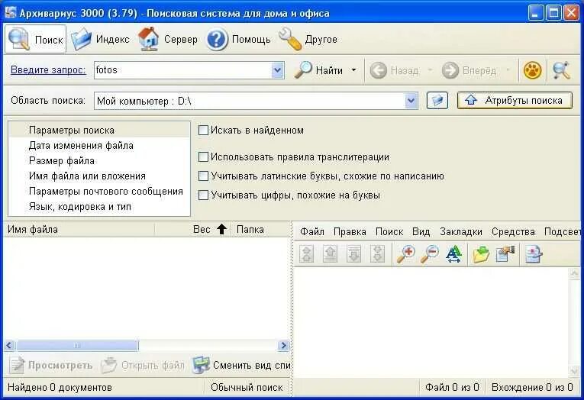Click the Вперёд forward button
Image resolution: width=584 pixels, height=400 pixels.
pos(469,70)
